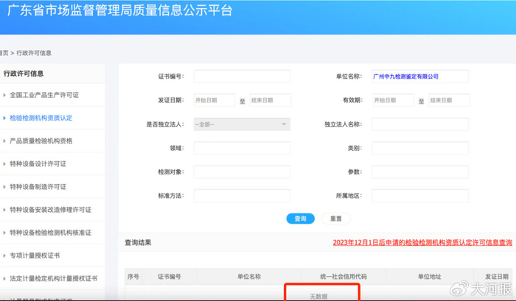The width and height of the screenshot is (516, 301).
Task: Click the 单位名称 table column header
Action: (249, 277)
